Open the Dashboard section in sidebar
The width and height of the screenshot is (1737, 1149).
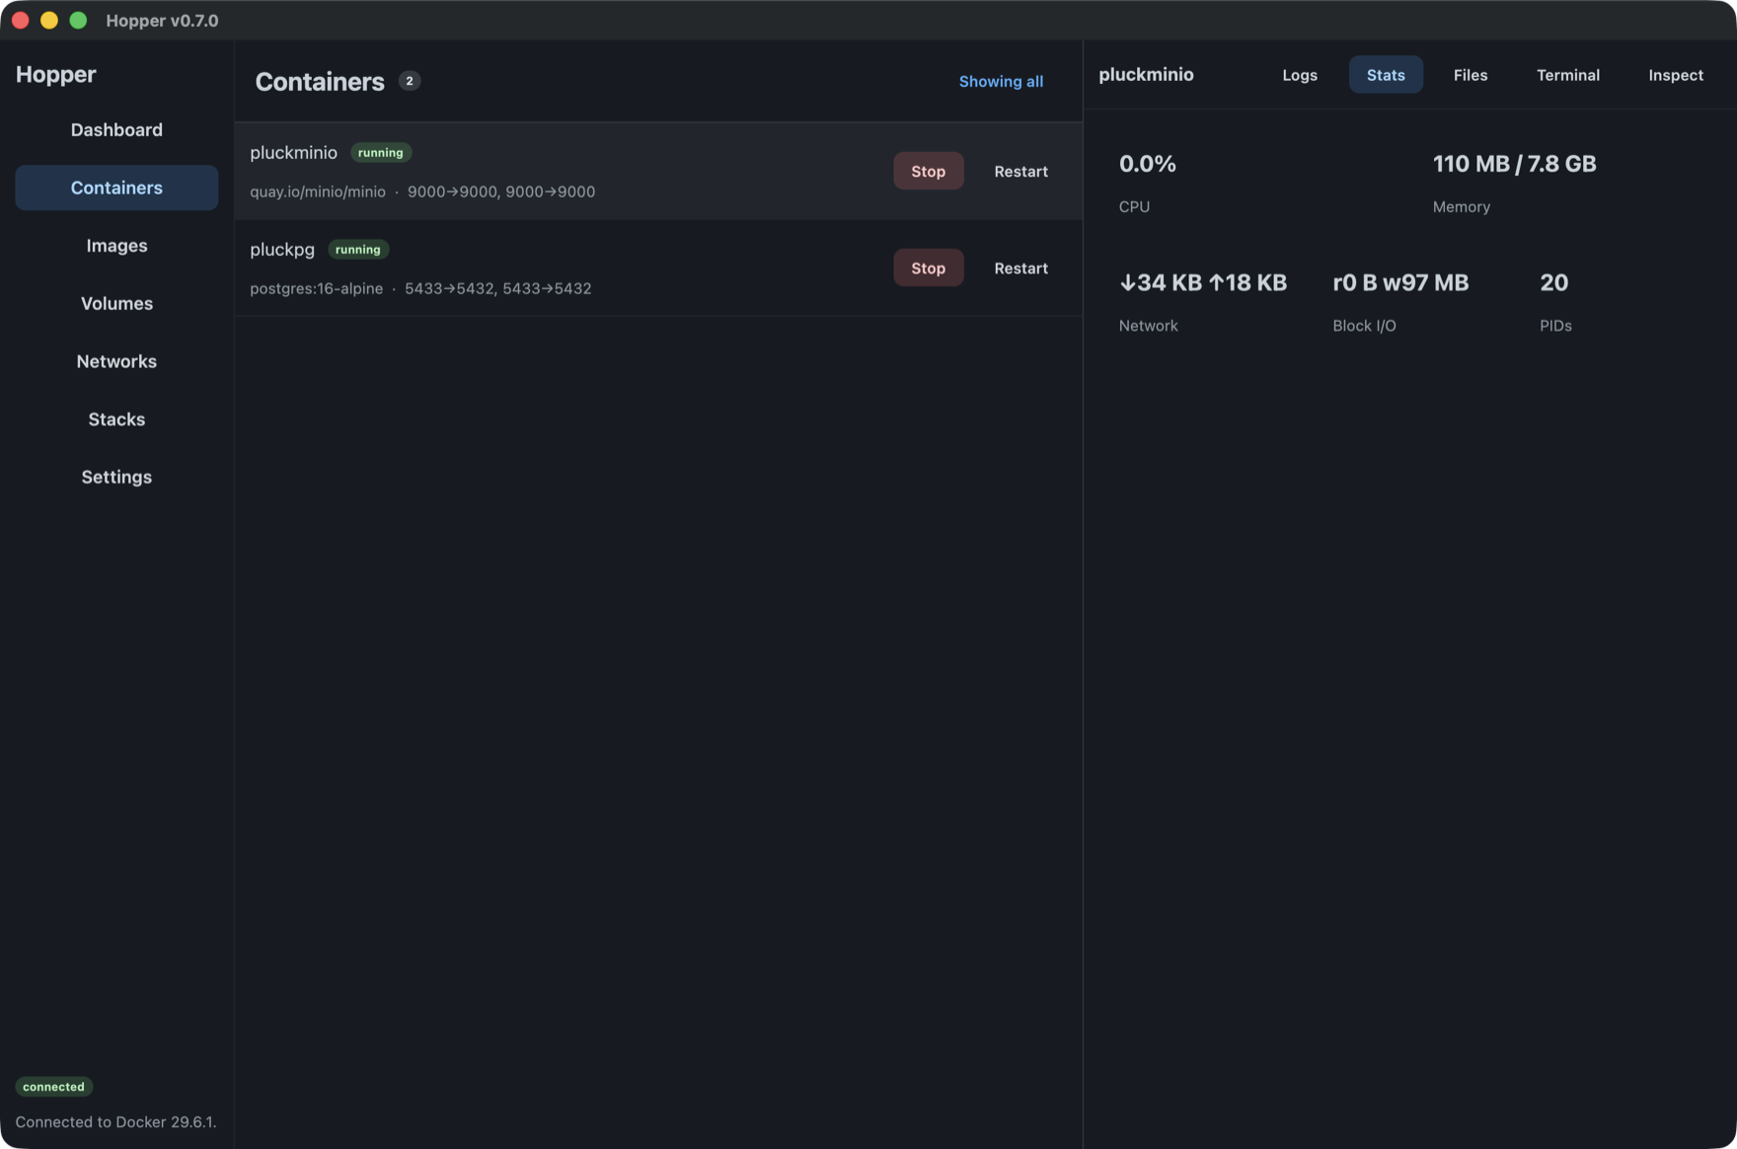(116, 129)
